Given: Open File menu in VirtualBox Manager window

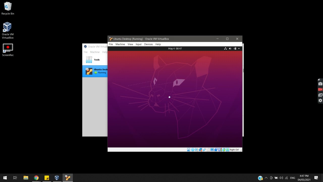Looking at the screenshot, I should click(x=86, y=52).
